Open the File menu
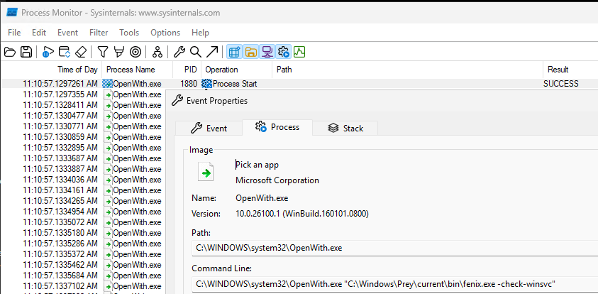 coord(14,33)
